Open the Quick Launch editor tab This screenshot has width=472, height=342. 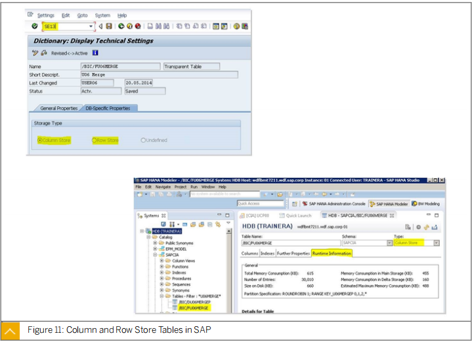(295, 215)
